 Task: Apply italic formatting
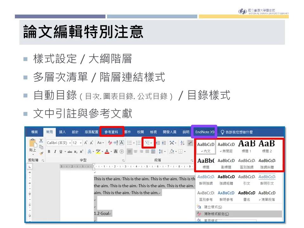(55, 151)
